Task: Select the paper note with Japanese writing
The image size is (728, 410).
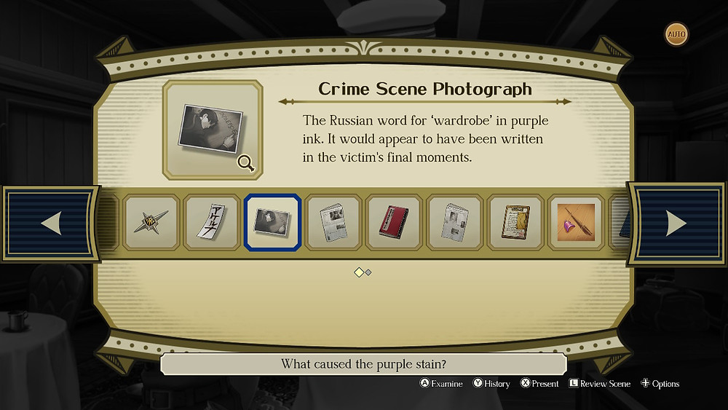Action: coord(212,222)
